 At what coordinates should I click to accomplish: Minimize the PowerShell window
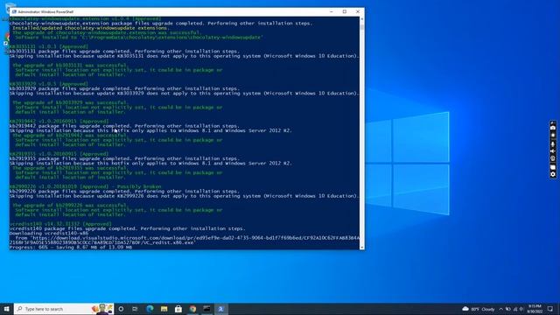(x=332, y=11)
